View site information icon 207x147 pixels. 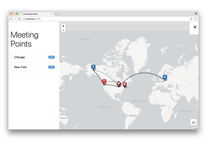24,19
